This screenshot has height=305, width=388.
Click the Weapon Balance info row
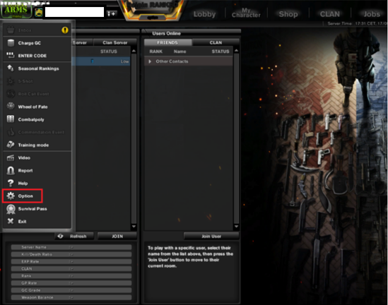(x=71, y=297)
